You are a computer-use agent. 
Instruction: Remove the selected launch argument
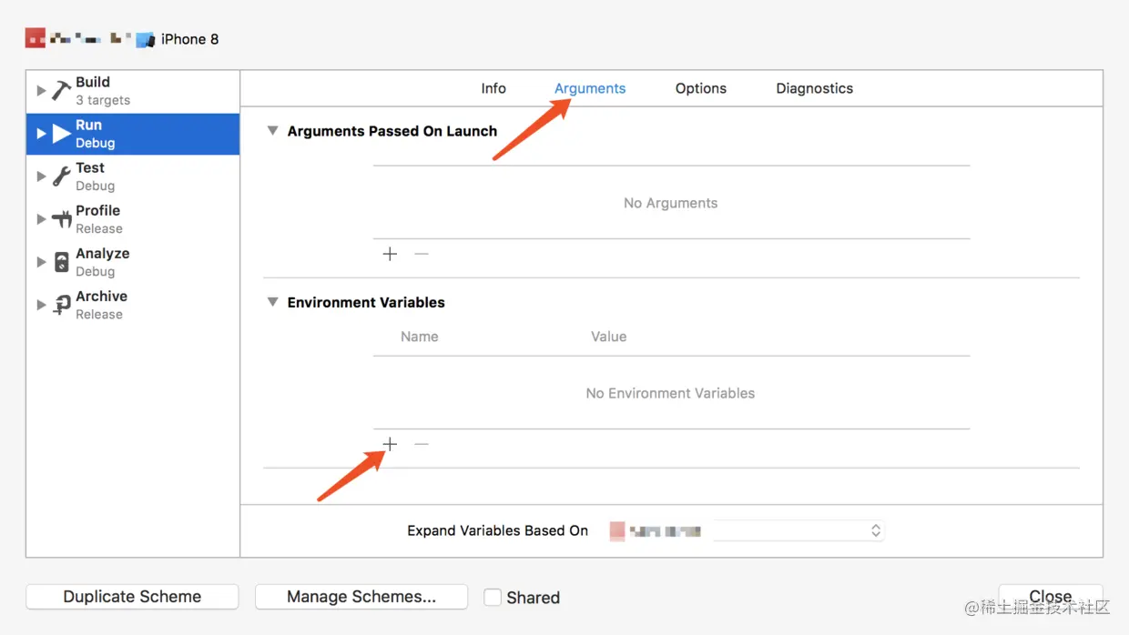pos(422,254)
